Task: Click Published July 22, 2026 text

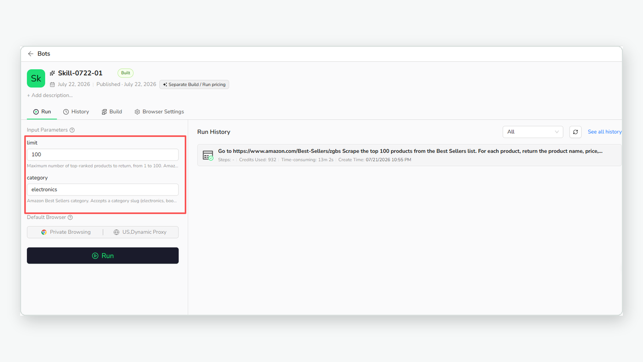Action: pos(127,84)
